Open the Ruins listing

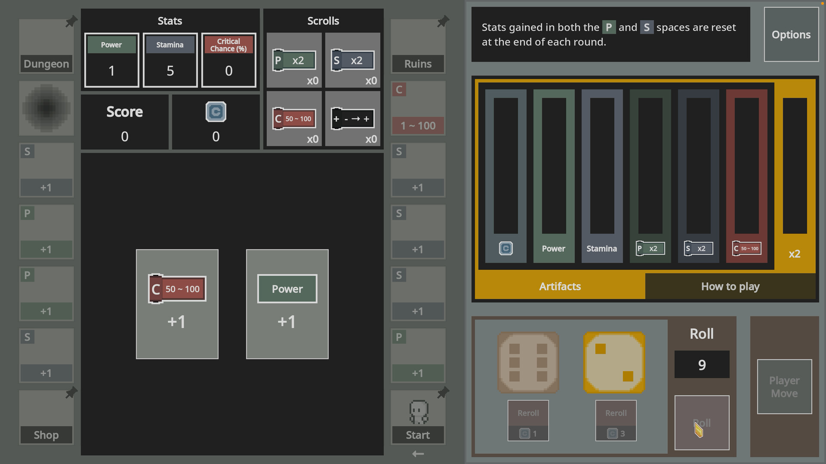(x=417, y=64)
